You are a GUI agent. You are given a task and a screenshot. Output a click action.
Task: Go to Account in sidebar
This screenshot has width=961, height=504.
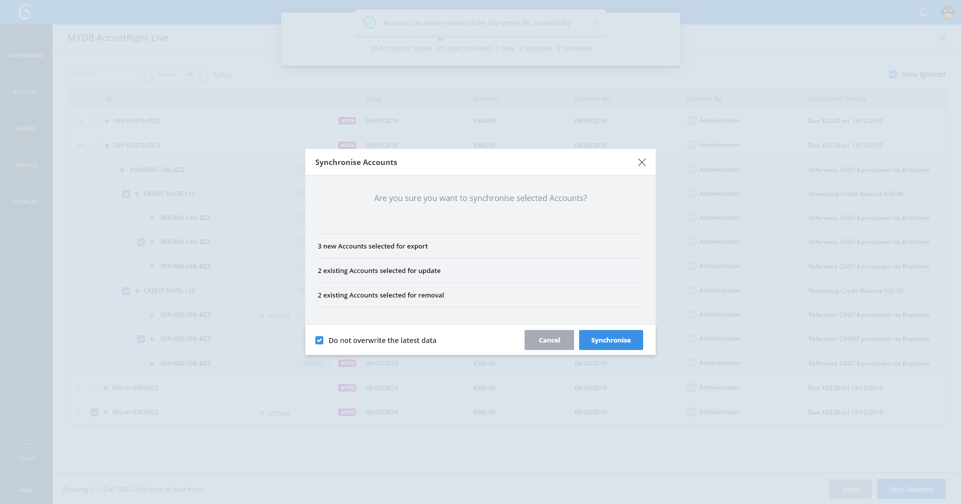[26, 80]
